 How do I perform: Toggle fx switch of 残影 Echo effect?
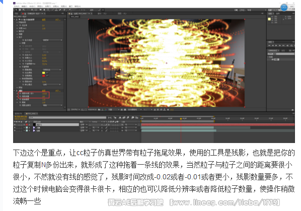point(17,91)
